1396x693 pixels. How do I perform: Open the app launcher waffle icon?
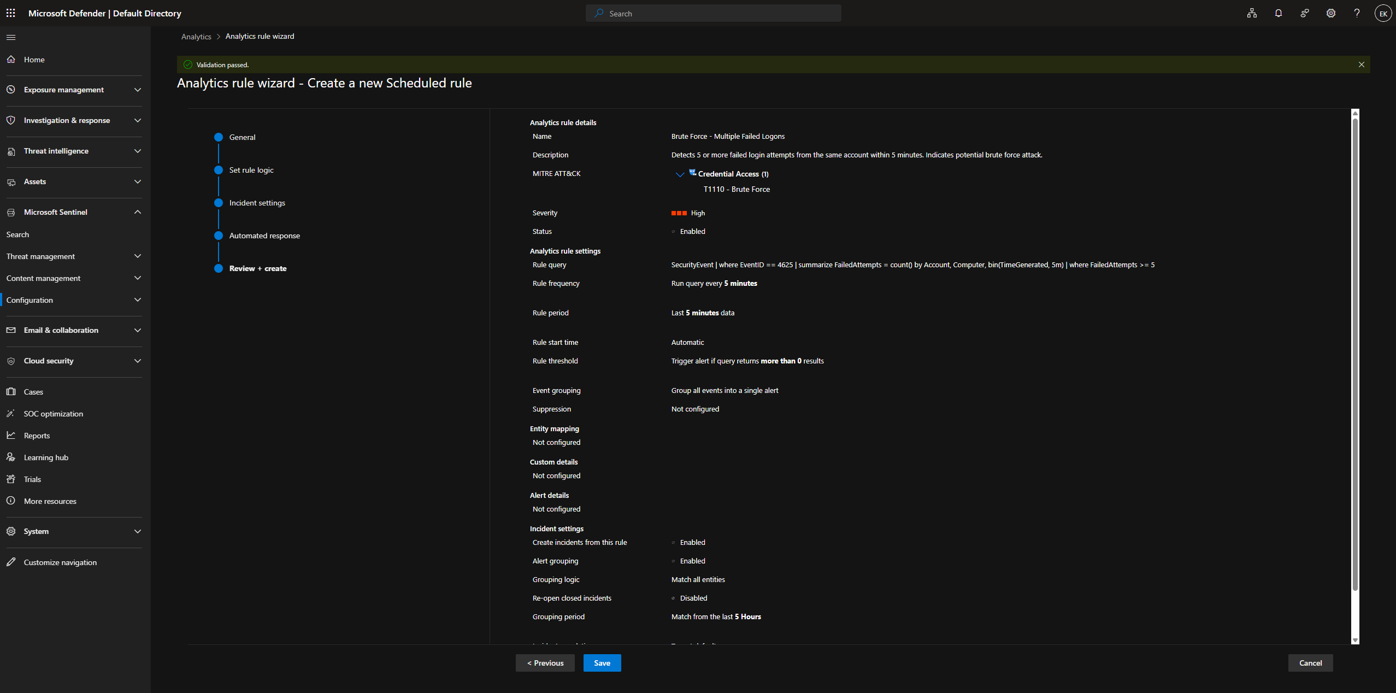click(10, 13)
